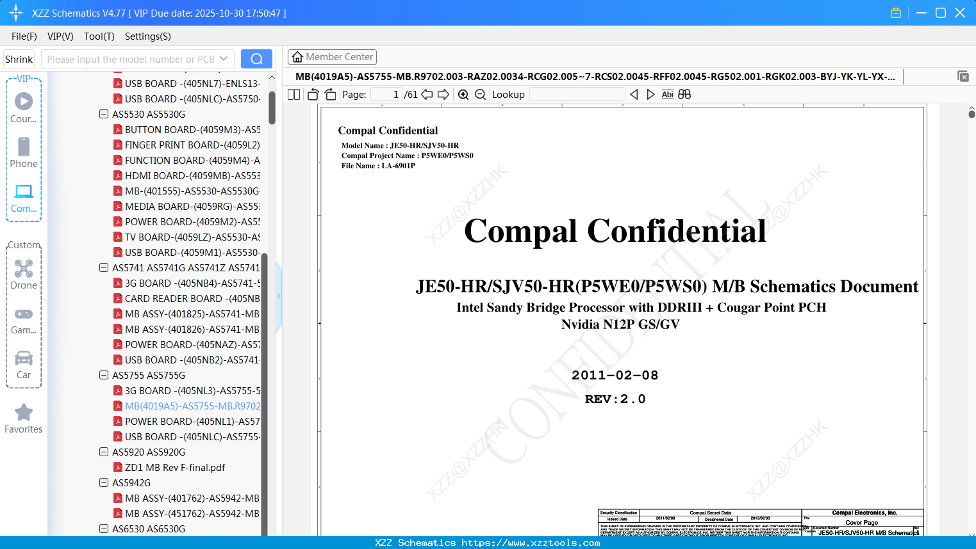Click the binoculars search icon
The image size is (976, 549).
pyautogui.click(x=684, y=94)
